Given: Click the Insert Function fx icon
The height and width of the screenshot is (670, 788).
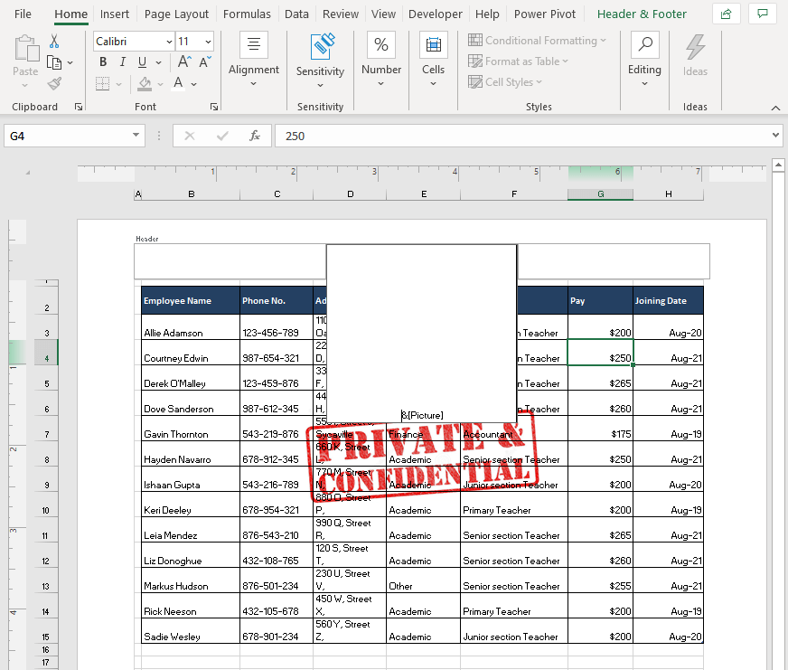Looking at the screenshot, I should pos(257,135).
